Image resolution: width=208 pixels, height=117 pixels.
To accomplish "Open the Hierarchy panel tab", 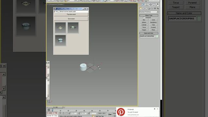I will [x=147, y=5].
